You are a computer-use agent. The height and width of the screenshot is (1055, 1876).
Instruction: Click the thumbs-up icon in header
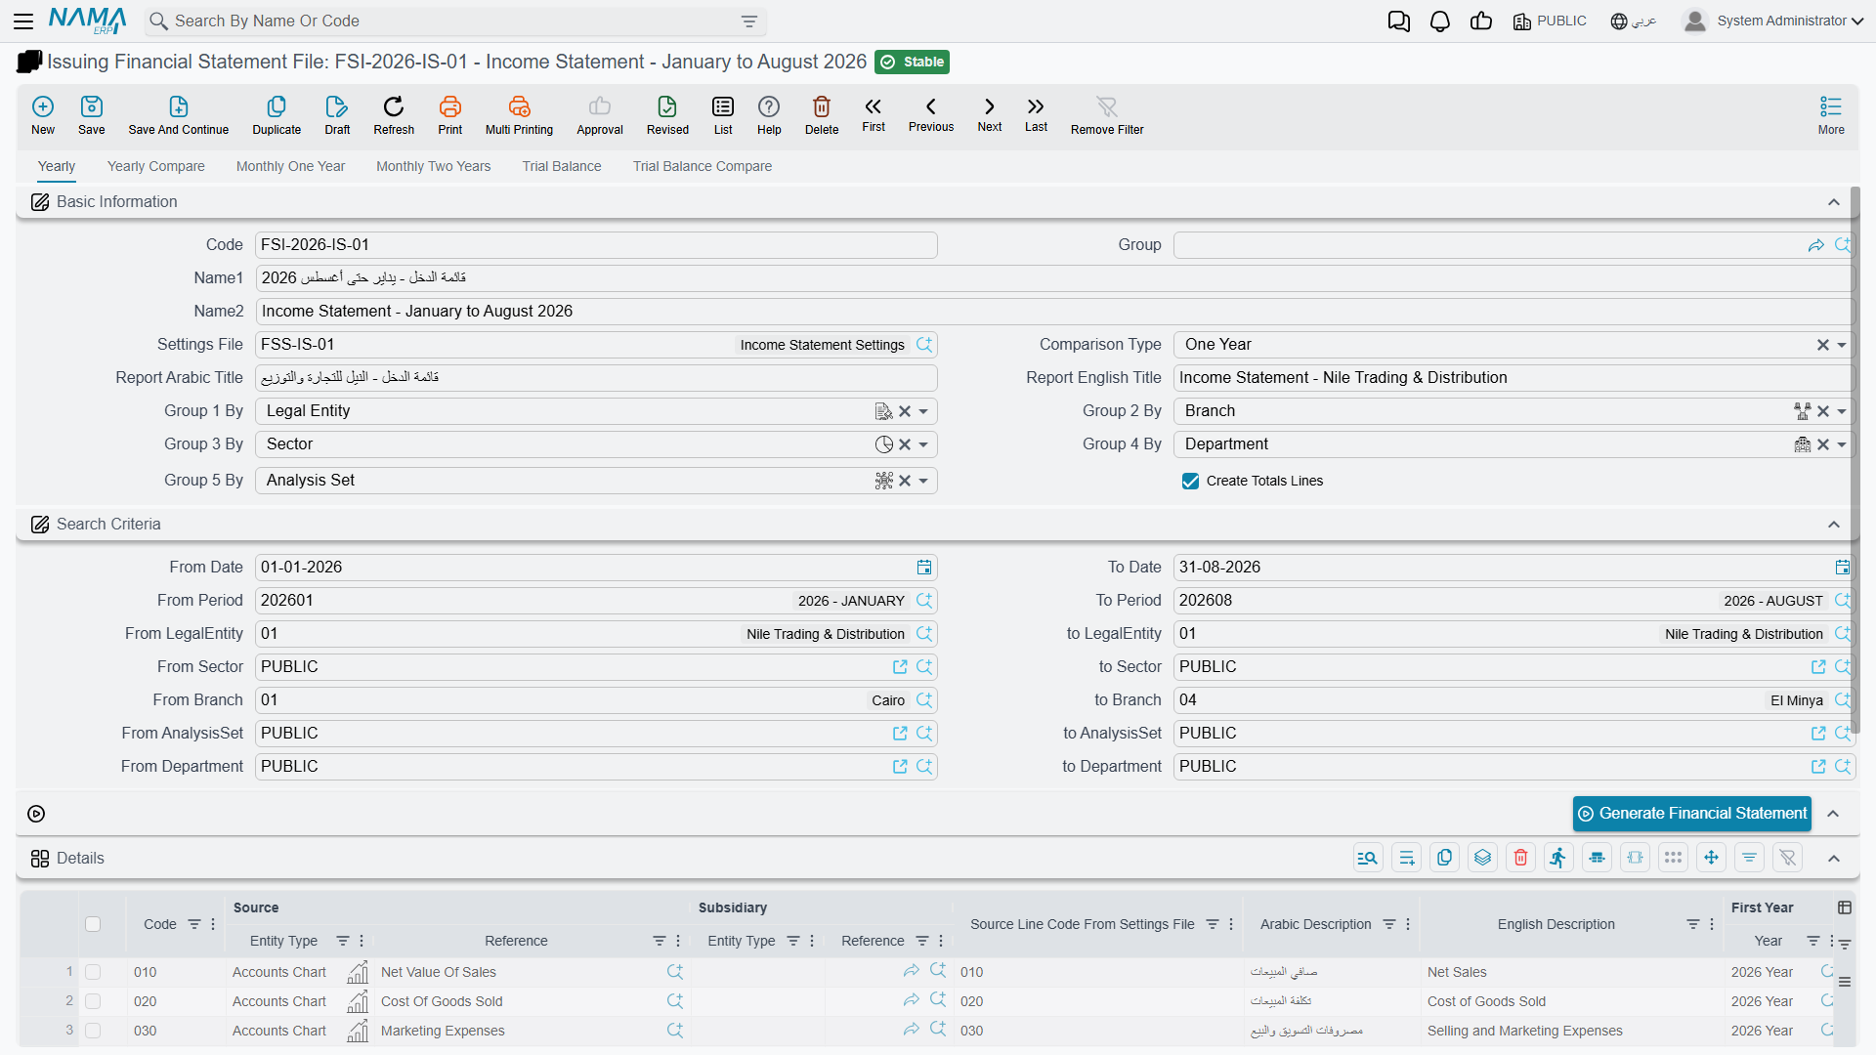pos(1481,21)
